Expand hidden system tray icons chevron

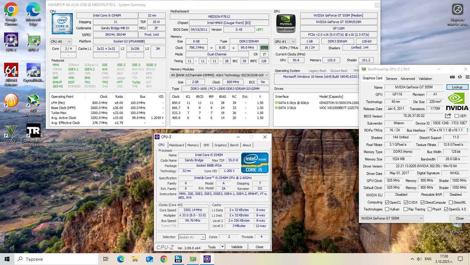412,259
